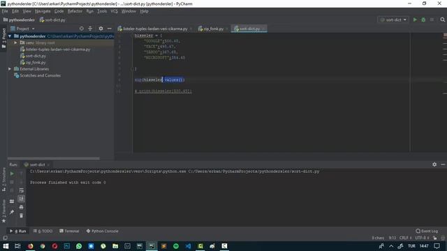Open the Code menu

coord(59,11)
